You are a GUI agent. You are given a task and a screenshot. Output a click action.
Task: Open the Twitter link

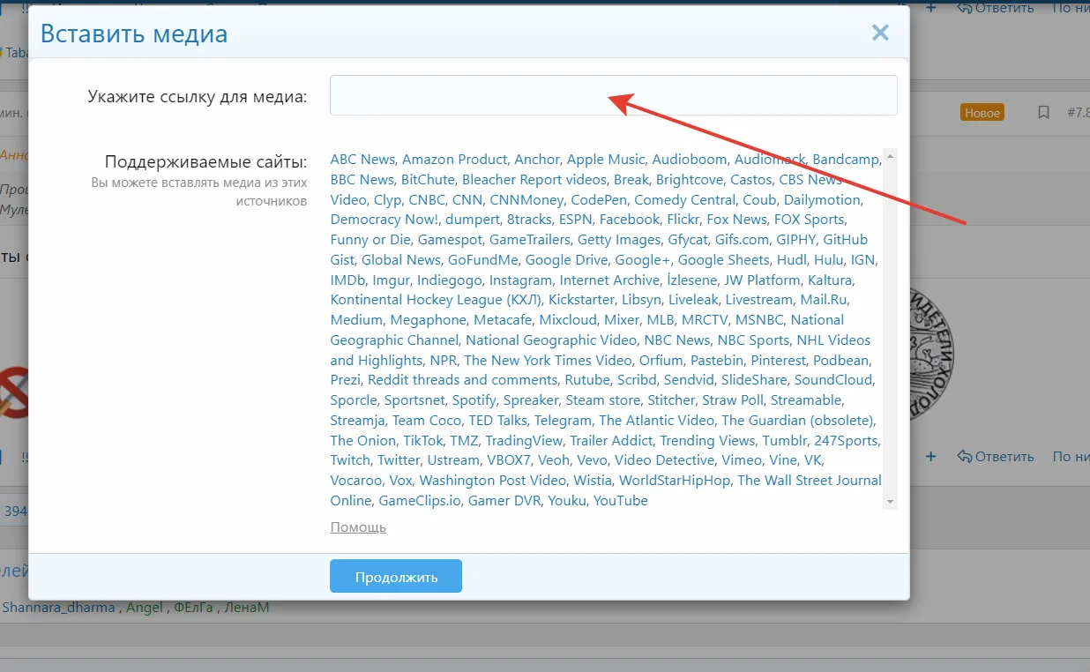(x=399, y=460)
